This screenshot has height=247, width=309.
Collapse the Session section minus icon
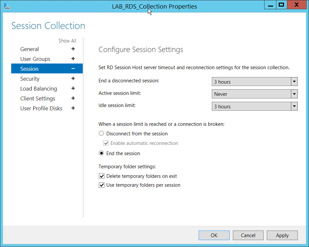73,69
